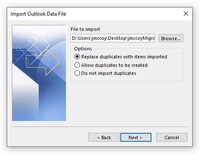Select the Do not import duplicates radio circle

(77, 73)
